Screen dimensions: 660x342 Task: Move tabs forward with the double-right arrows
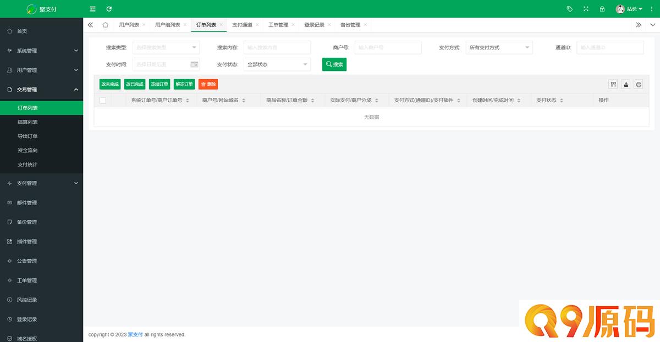pos(639,25)
